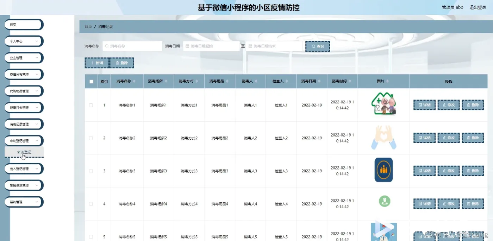Screen dimensions: 493x241
Task: Expand the 系统管理 sidebar menu
Action: point(24,202)
